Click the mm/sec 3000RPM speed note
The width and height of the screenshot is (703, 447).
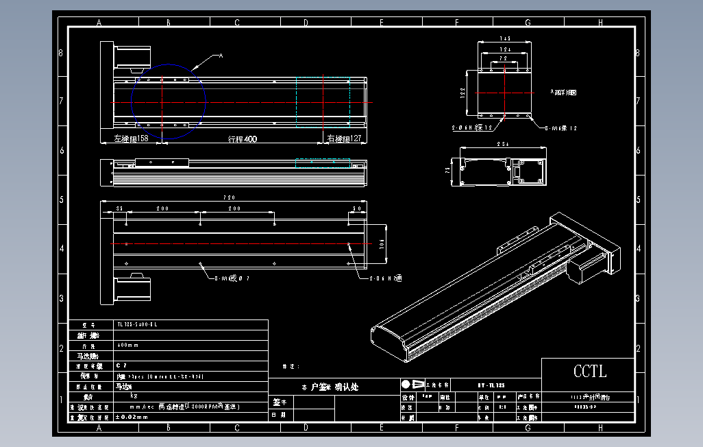pyautogui.click(x=185, y=407)
